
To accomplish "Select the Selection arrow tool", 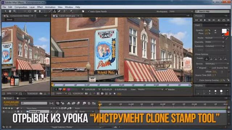I will [x=5, y=11].
